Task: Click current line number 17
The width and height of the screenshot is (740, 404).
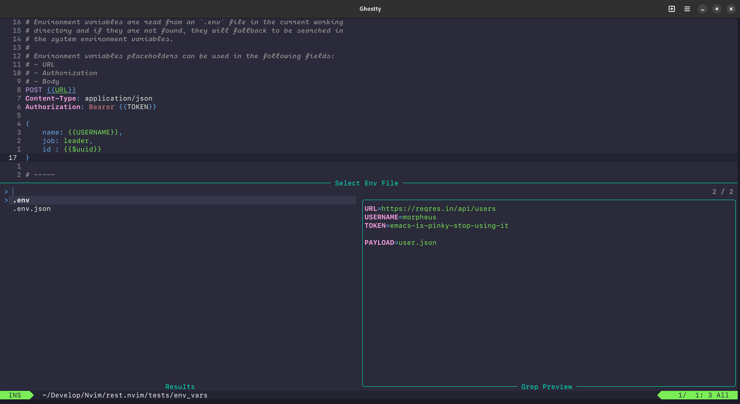Action: pyautogui.click(x=13, y=158)
